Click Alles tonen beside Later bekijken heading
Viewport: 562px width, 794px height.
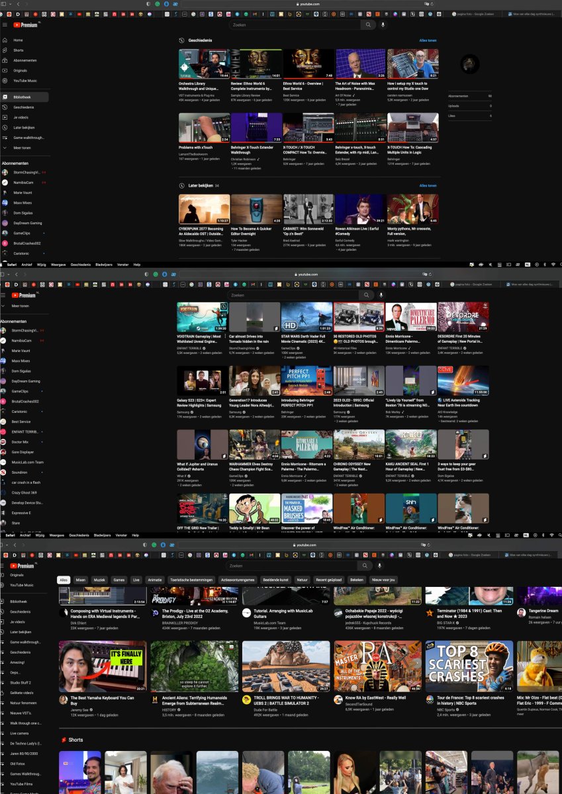[x=428, y=185]
